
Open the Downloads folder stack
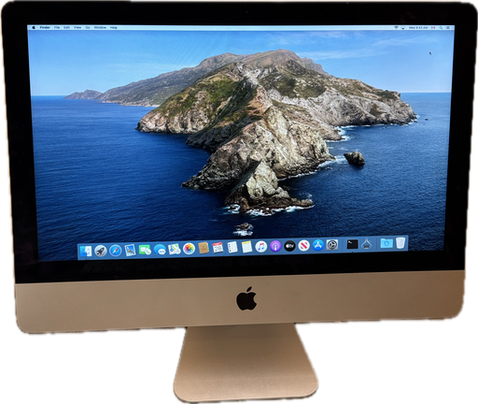[387, 243]
